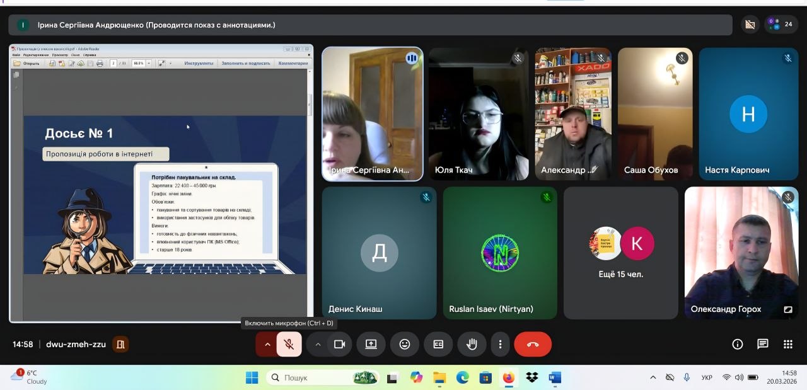Click the Firefox icon in the taskbar
The height and width of the screenshot is (390, 807).
click(508, 377)
